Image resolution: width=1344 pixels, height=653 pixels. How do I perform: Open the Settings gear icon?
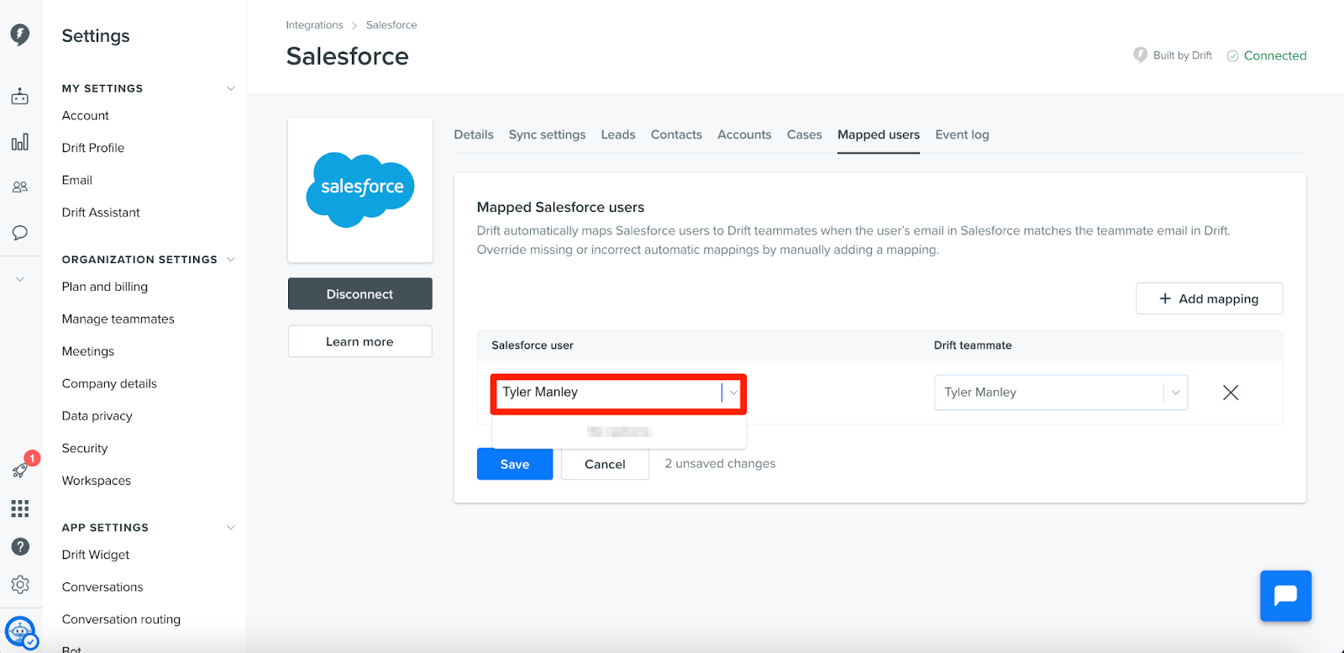20,584
